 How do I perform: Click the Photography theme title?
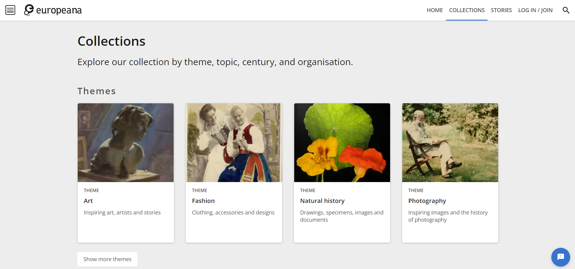(427, 201)
